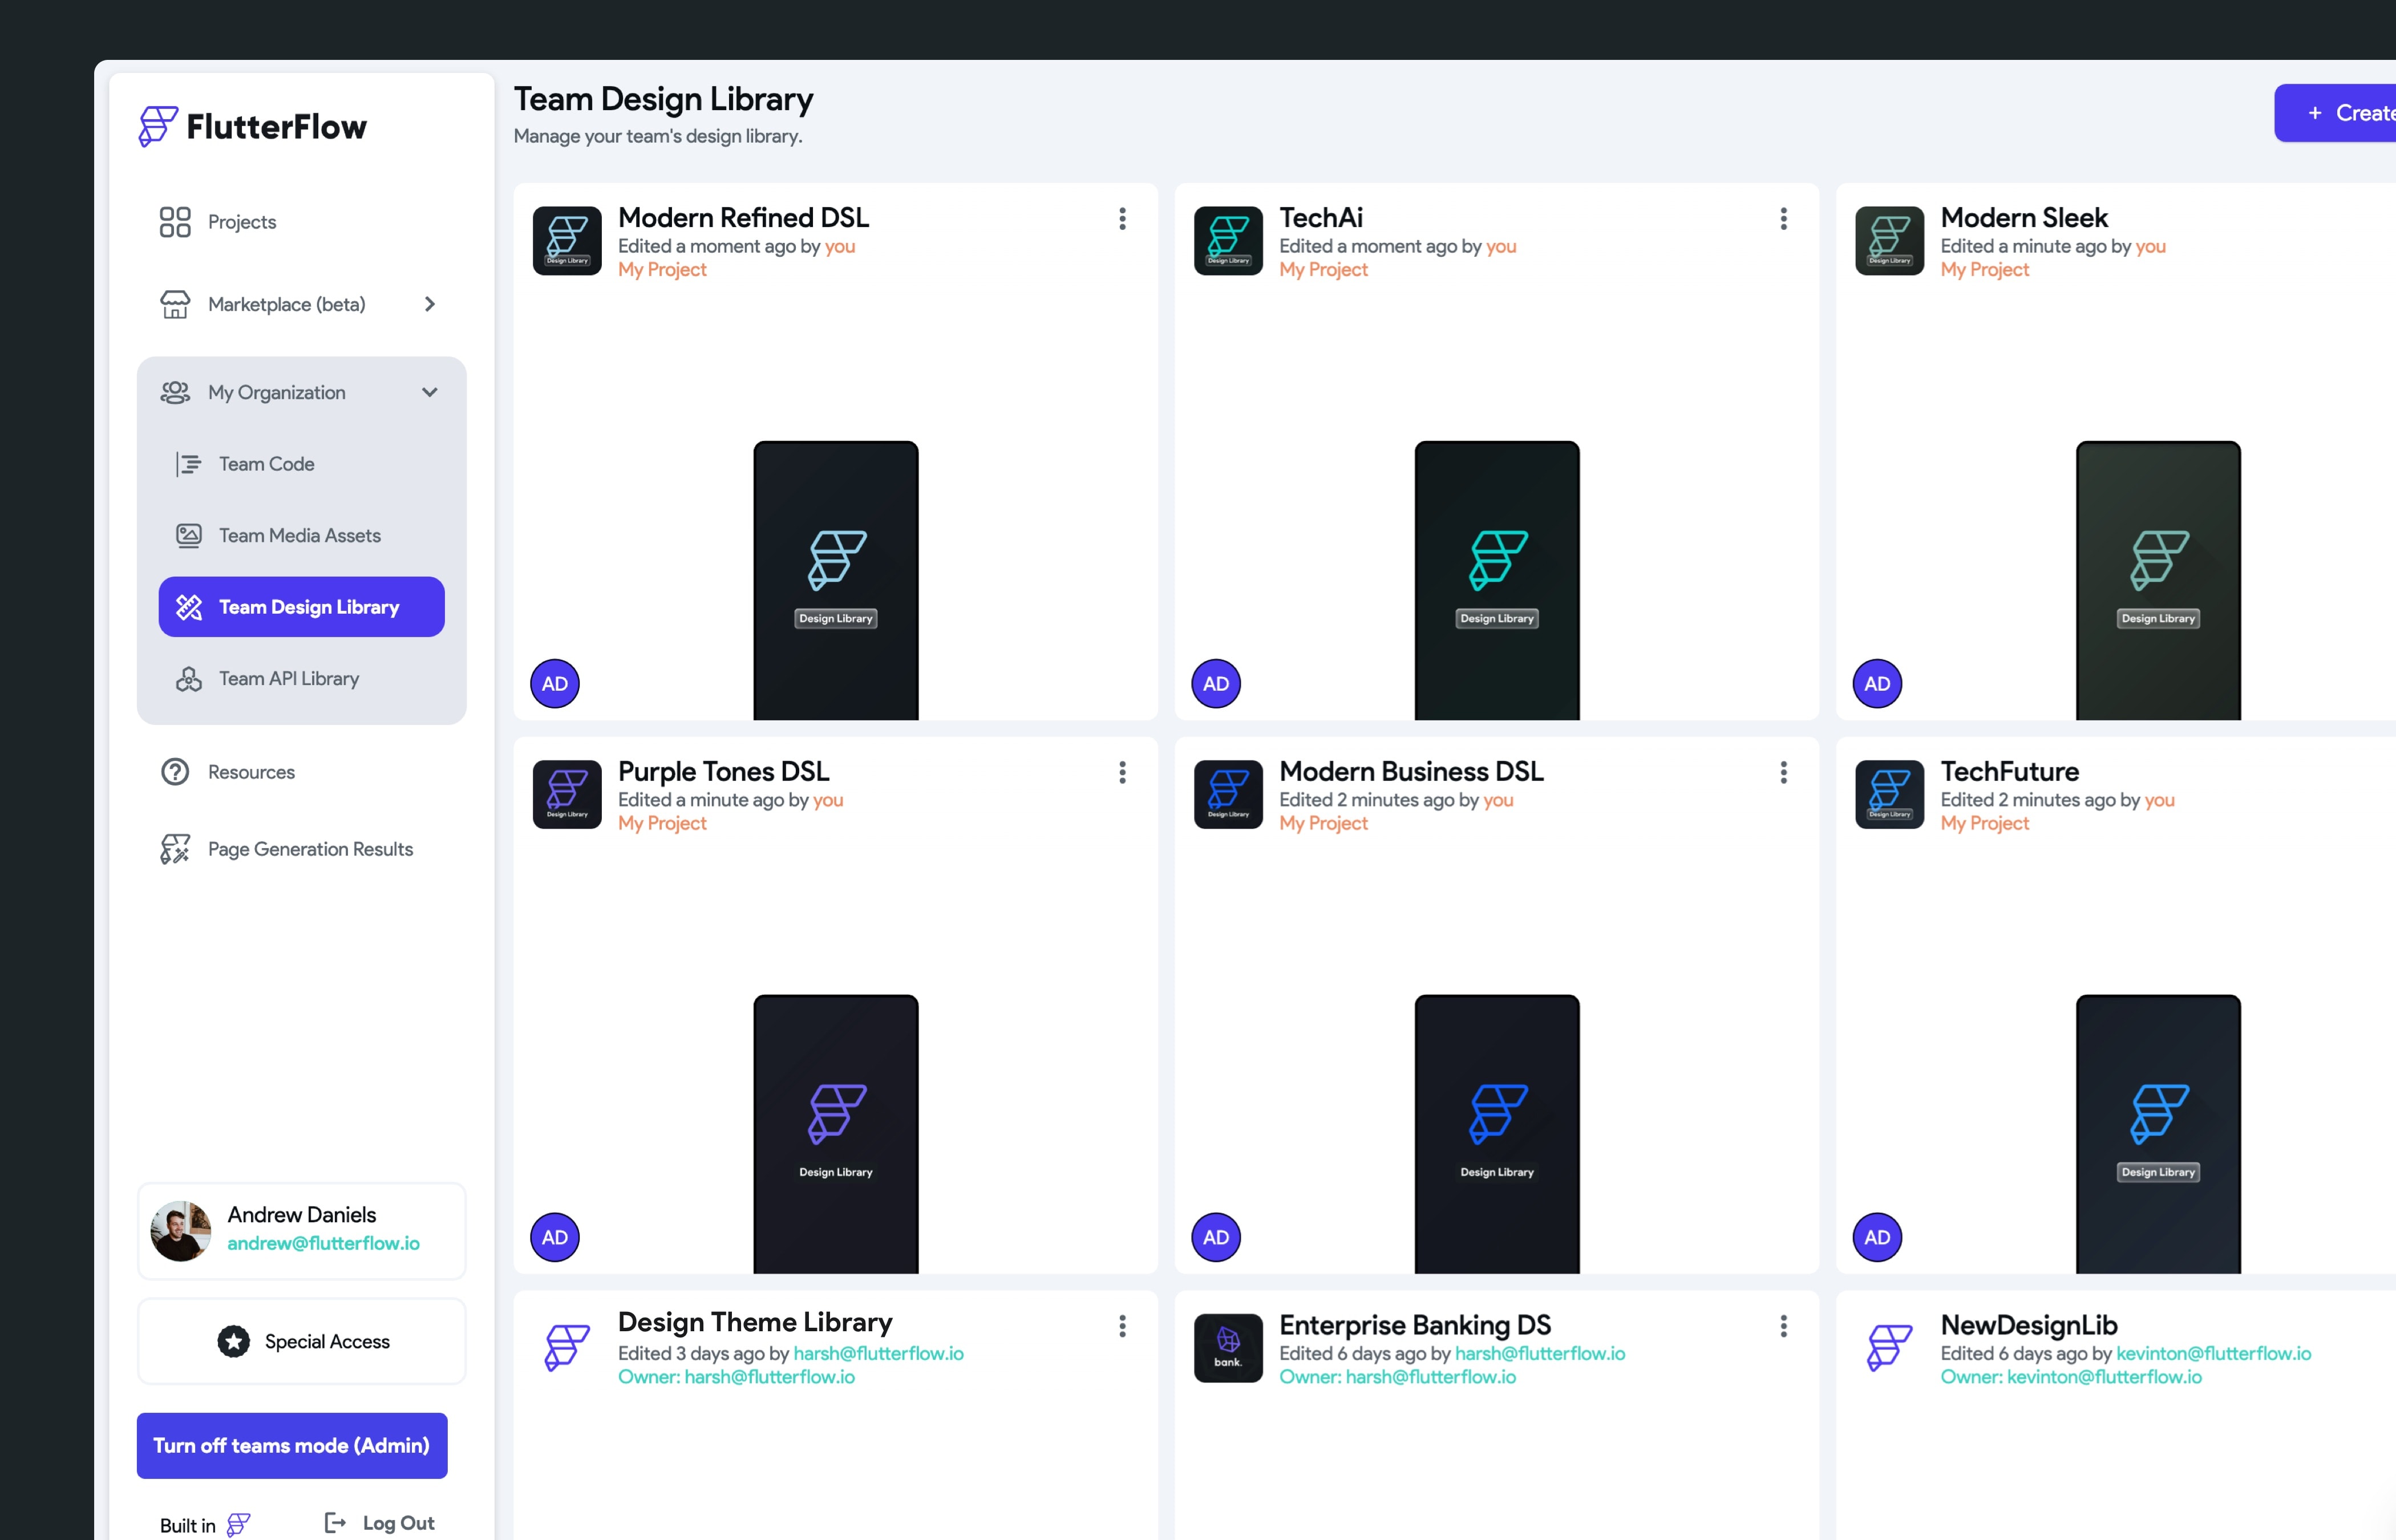This screenshot has height=1540, width=2396.
Task: Click the FlutterFlow logo icon
Action: (158, 127)
